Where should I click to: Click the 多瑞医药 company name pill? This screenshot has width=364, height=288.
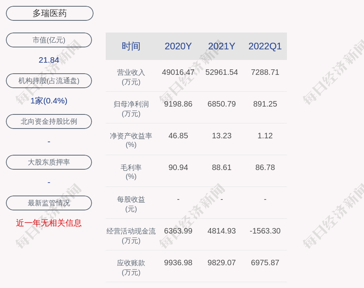(49, 13)
